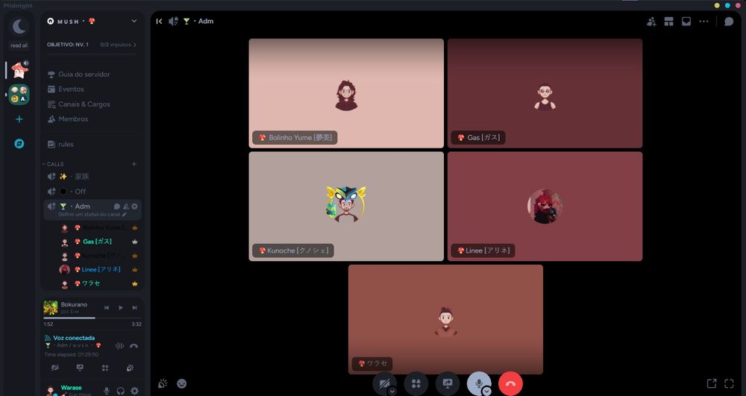This screenshot has width=746, height=396.
Task: Open soundboard icon at bottom-left of call
Action: coord(163,383)
